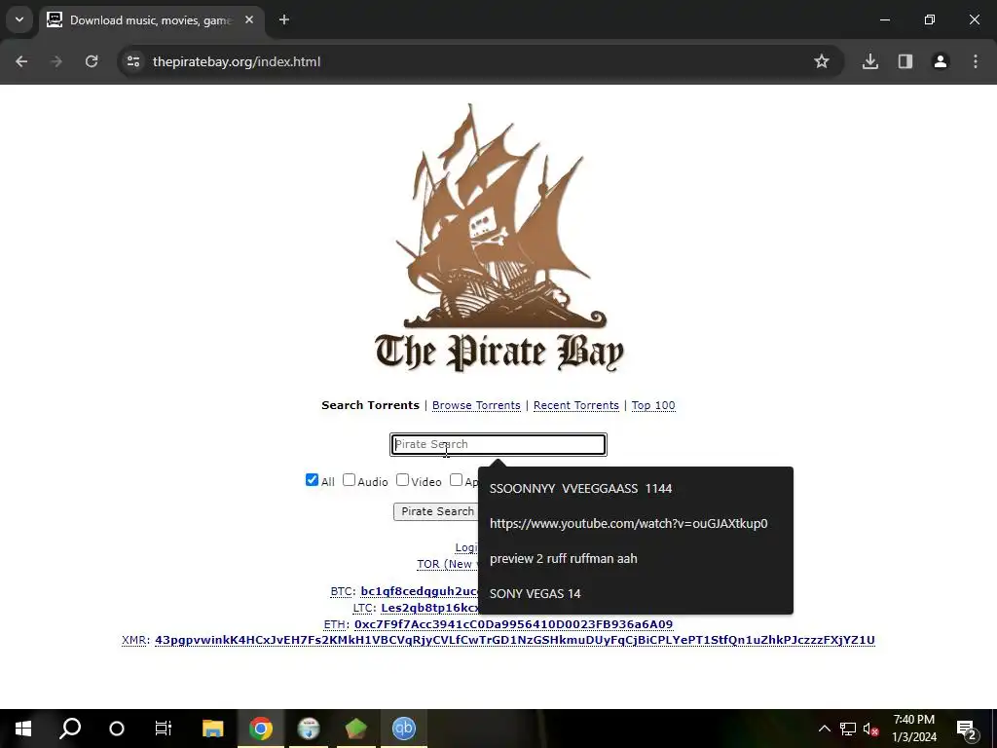Open Recent Torrents link
The image size is (997, 748).
[576, 405]
